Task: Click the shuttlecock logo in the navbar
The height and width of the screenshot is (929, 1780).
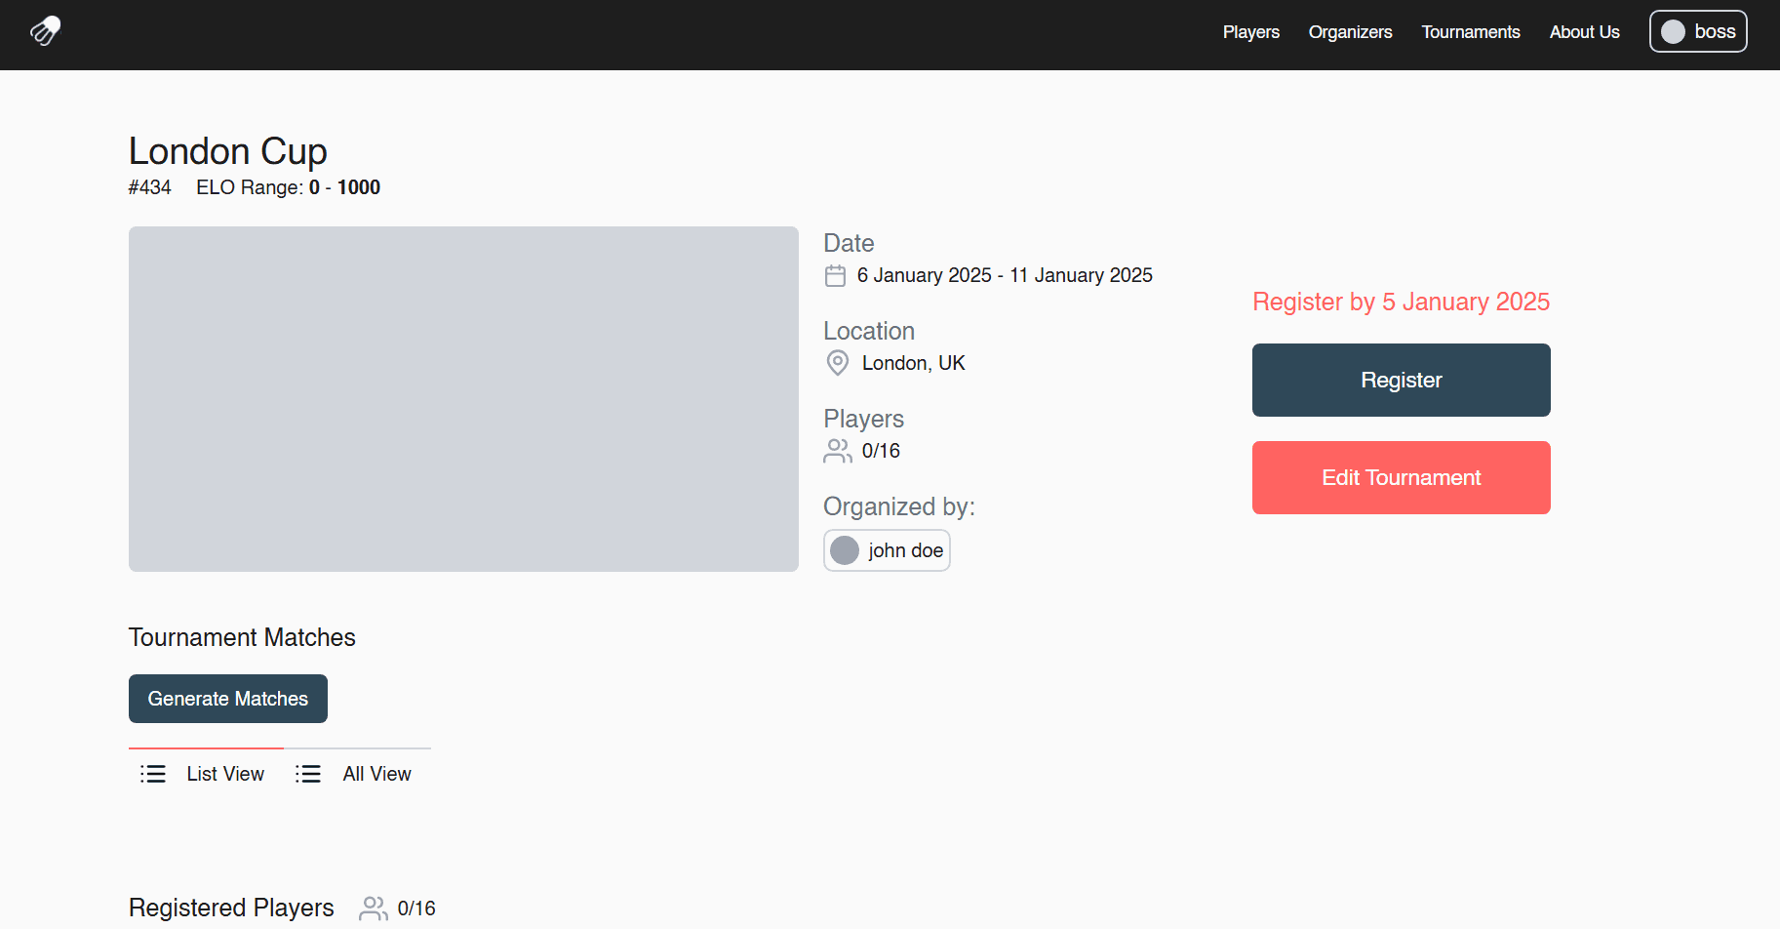Action: click(x=44, y=31)
